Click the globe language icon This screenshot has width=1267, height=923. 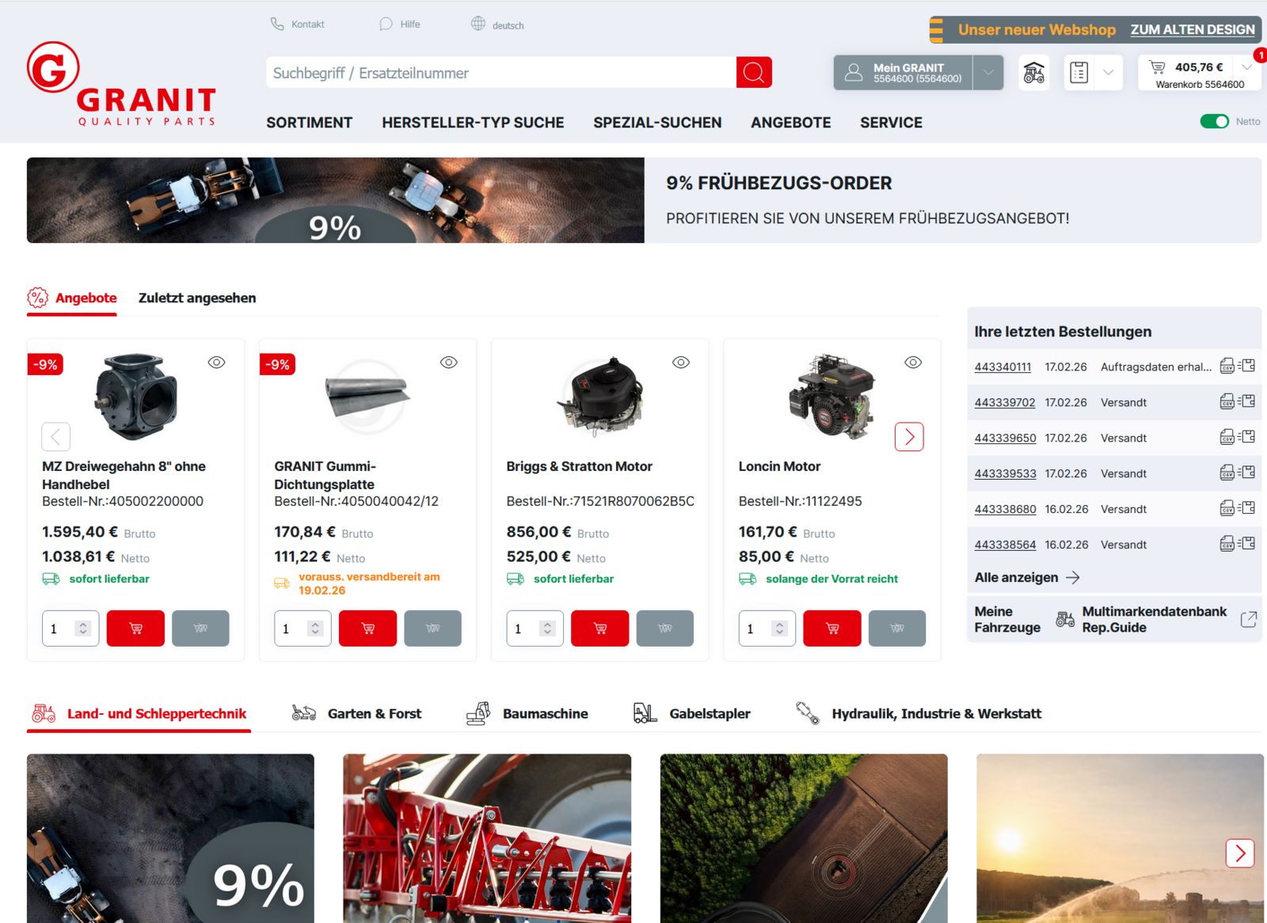tap(478, 24)
